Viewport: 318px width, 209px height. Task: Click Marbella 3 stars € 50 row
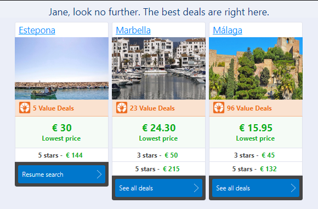tap(158, 155)
